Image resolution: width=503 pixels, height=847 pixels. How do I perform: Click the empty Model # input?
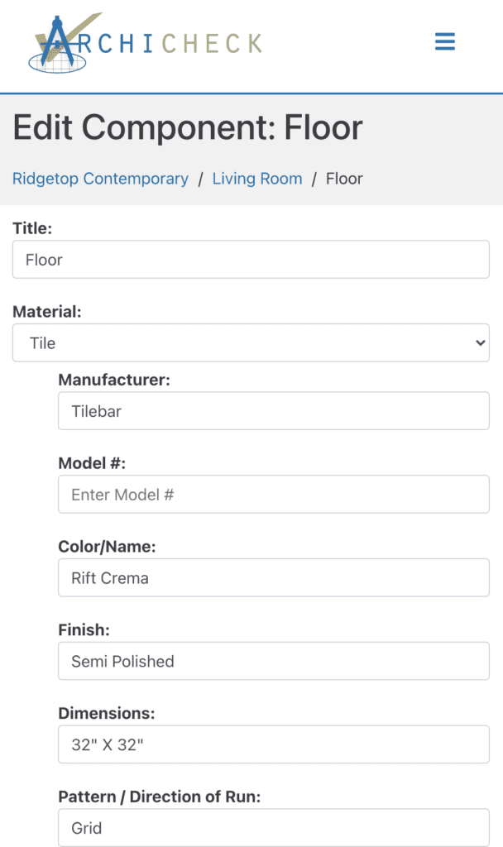pos(273,495)
